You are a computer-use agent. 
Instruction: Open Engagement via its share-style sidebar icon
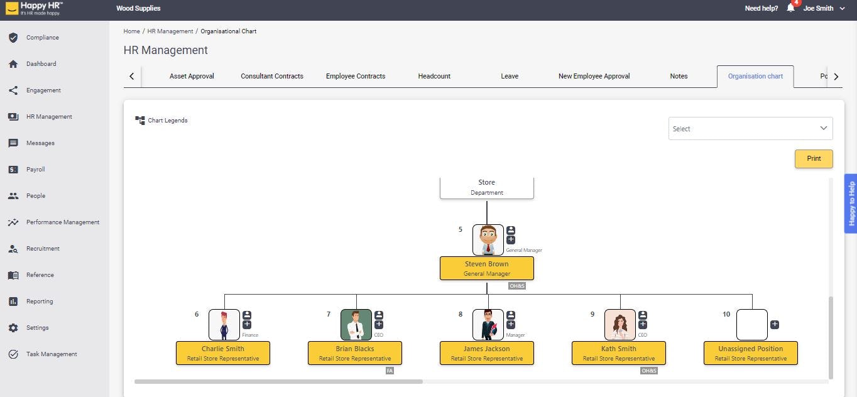tap(13, 90)
